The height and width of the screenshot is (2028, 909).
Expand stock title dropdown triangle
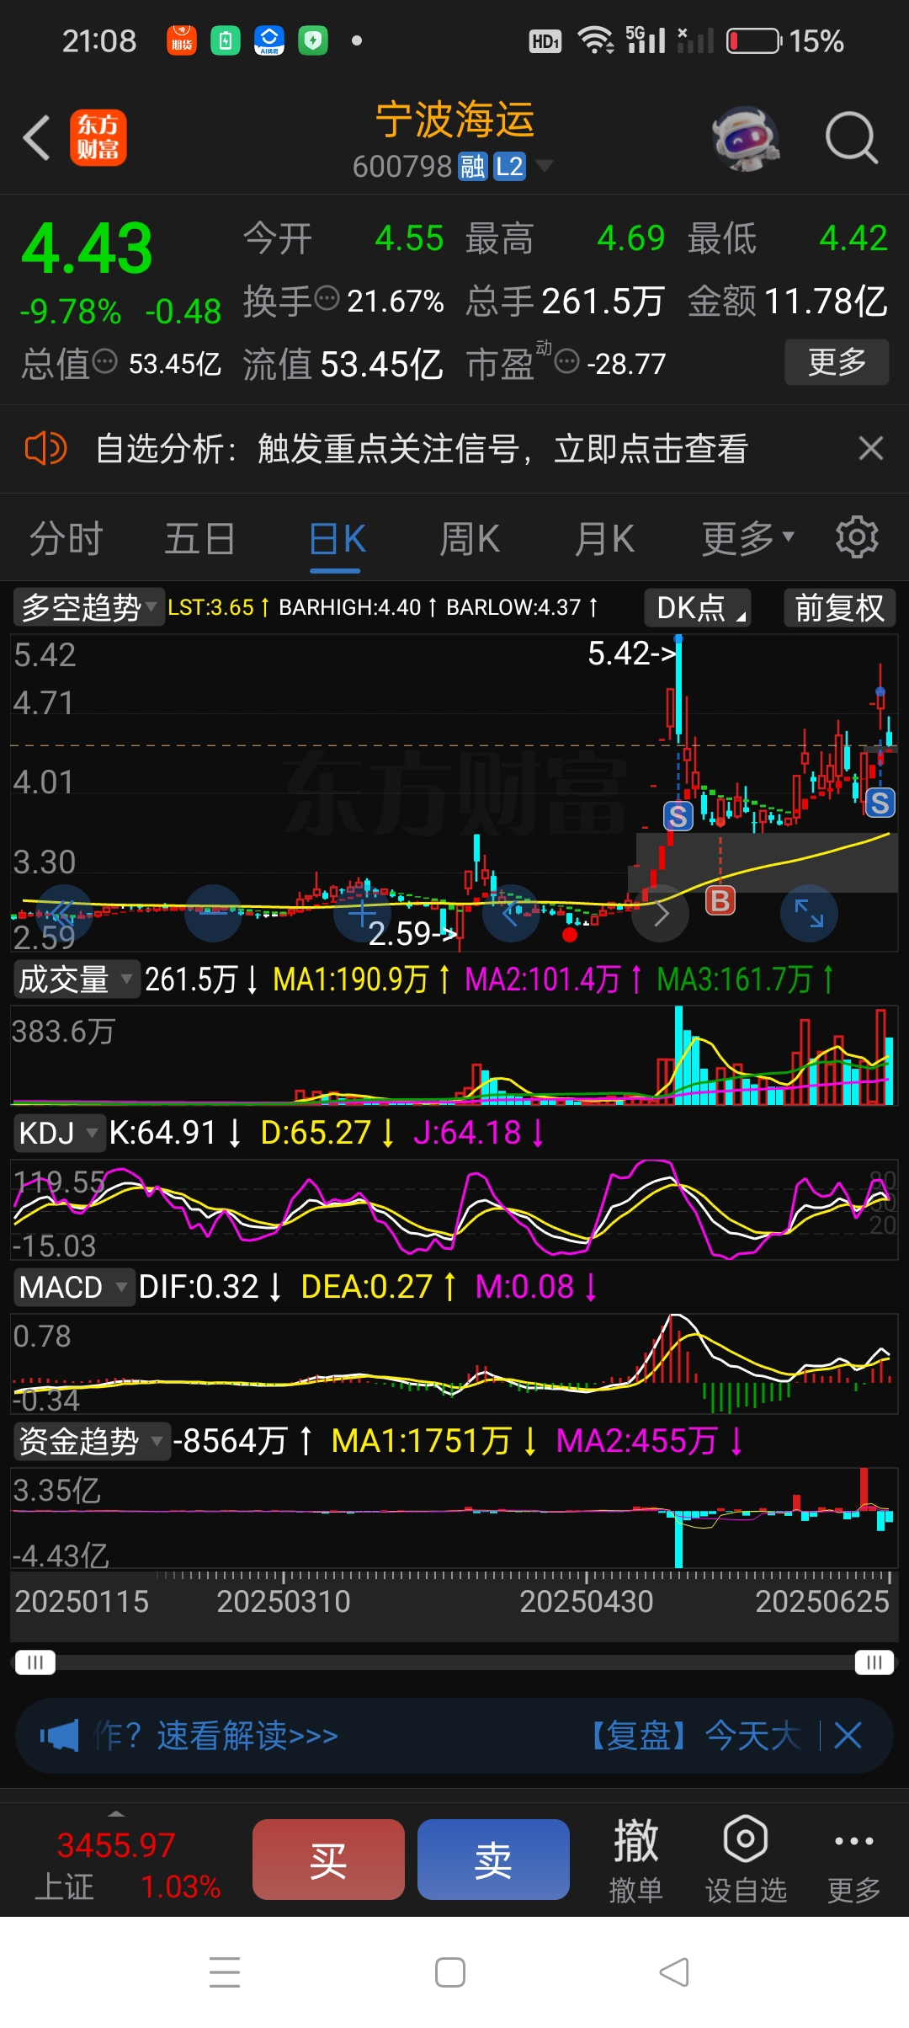(545, 166)
